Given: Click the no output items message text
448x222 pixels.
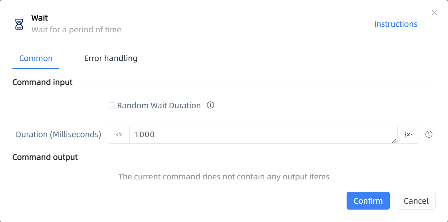Looking at the screenshot, I should pos(224,177).
